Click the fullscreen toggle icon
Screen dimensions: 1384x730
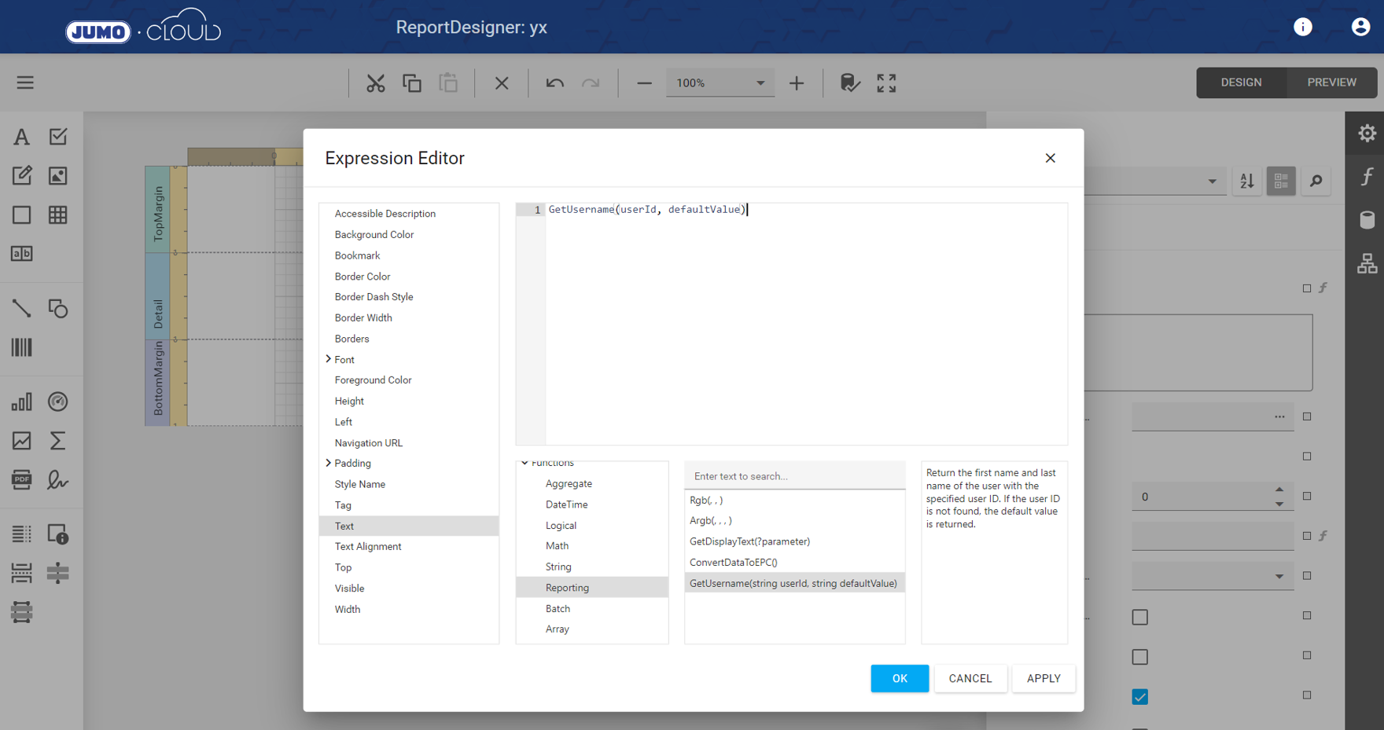click(x=886, y=83)
